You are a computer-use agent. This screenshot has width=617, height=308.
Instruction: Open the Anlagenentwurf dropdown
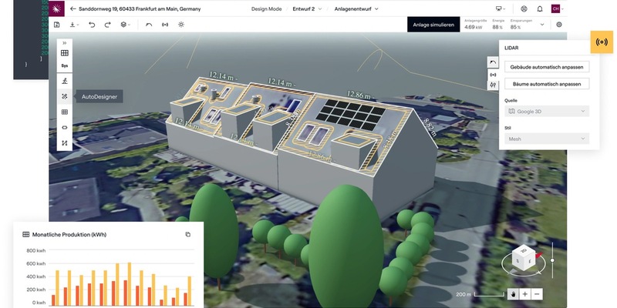(x=356, y=8)
